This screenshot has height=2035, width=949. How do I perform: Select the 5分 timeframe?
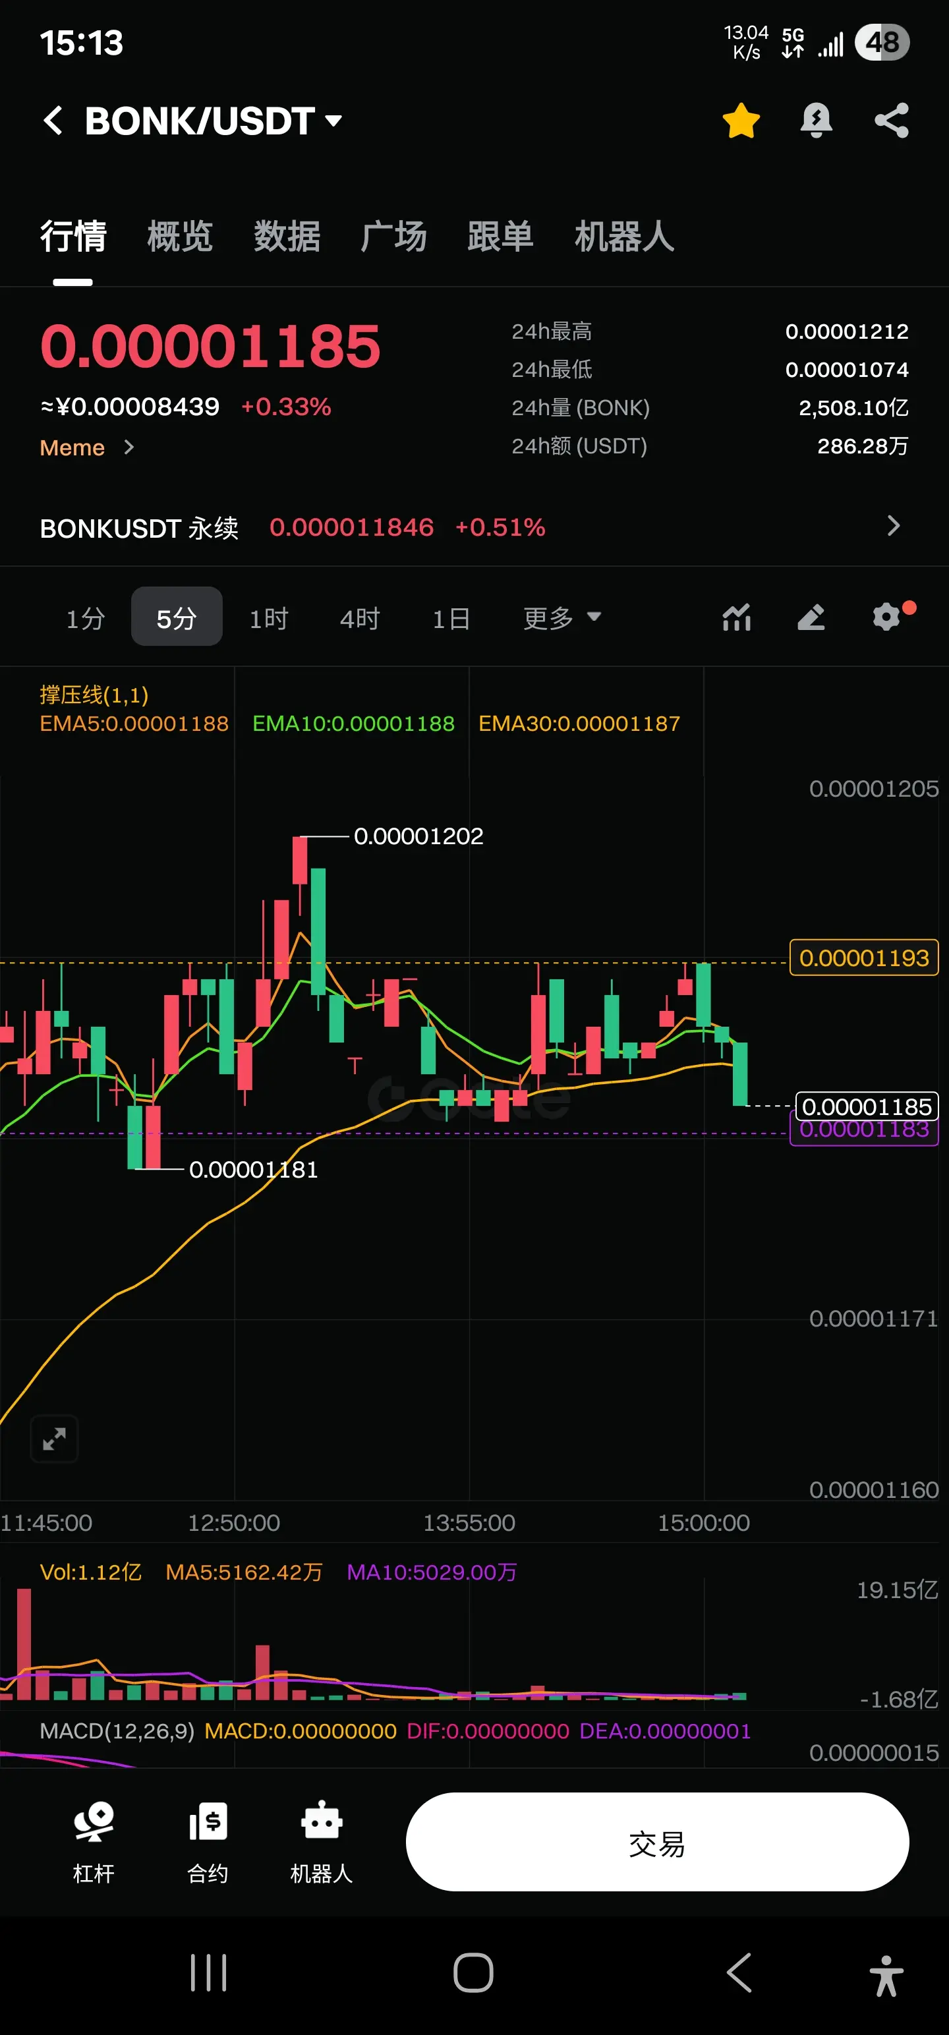tap(176, 617)
